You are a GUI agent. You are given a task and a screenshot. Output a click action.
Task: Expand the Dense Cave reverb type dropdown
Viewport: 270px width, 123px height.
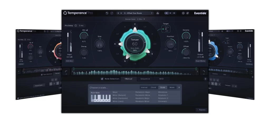135,19
